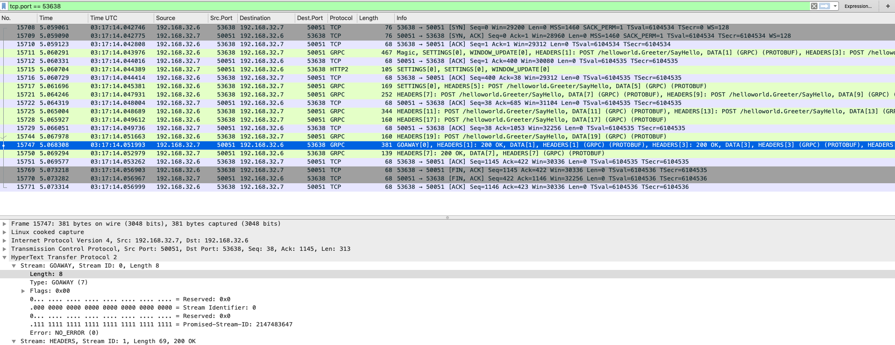Open the display filter bookmark menu

pos(4,6)
